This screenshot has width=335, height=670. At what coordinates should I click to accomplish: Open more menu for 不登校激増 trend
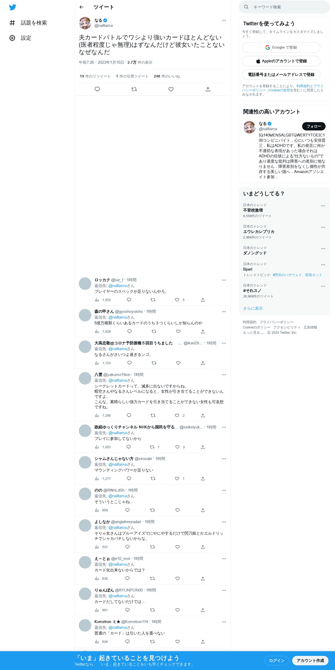click(x=323, y=206)
